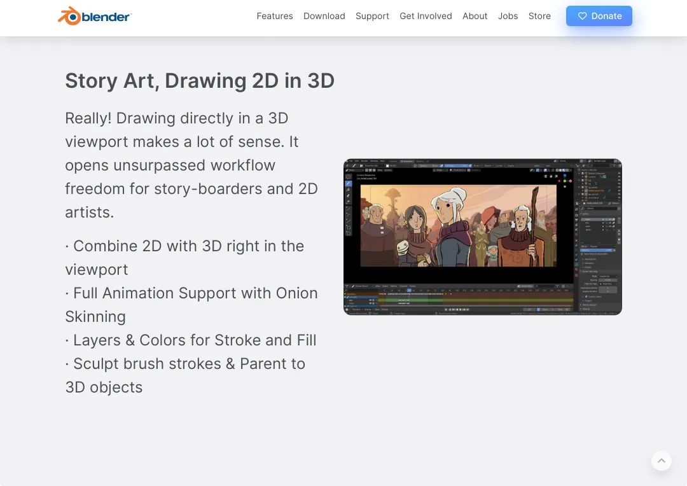This screenshot has height=486, width=687.
Task: Click the text 'Combine 2D with 3D right in the'
Action: pyautogui.click(x=188, y=246)
